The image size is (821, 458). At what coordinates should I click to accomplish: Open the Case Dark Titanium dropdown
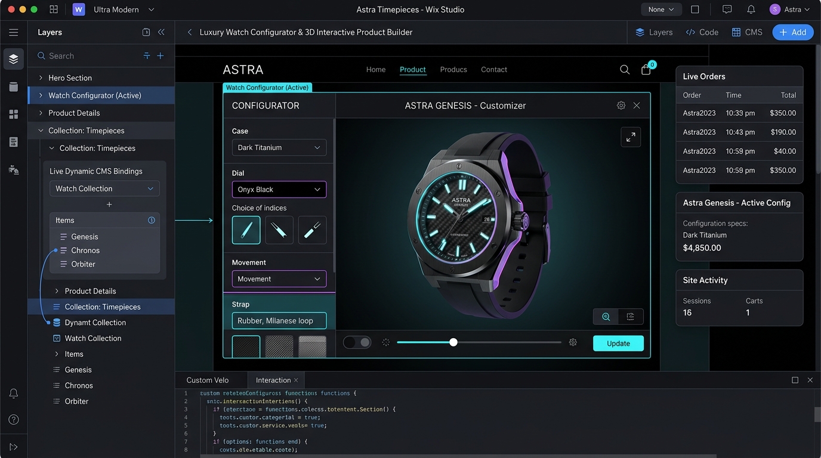[x=279, y=147]
